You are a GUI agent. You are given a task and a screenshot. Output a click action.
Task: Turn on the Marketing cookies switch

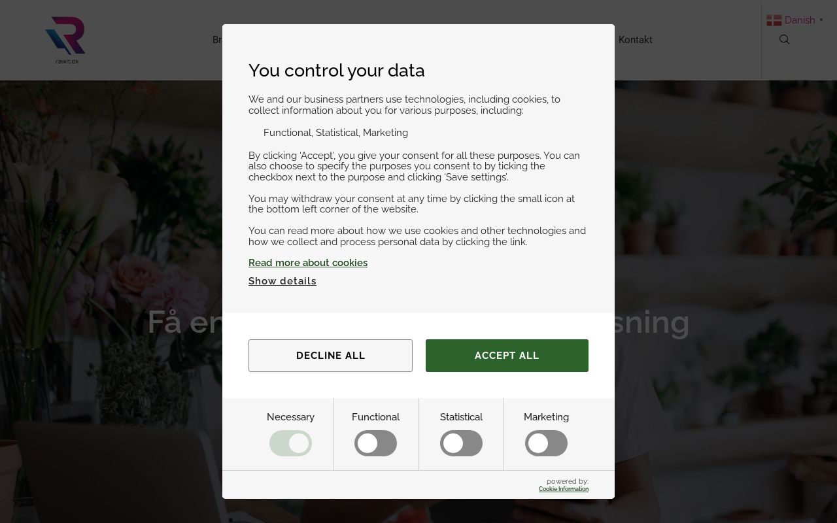pyautogui.click(x=546, y=443)
